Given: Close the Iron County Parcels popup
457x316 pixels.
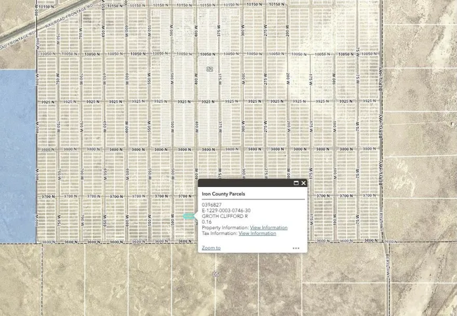Looking at the screenshot, I should point(304,183).
